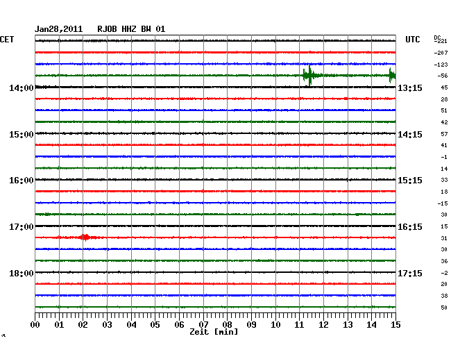Click the Zeit [min] axis title

[x=214, y=332]
